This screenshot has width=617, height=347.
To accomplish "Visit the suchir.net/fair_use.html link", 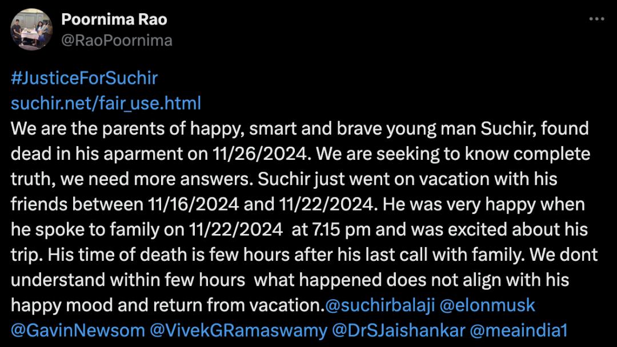I will click(106, 103).
